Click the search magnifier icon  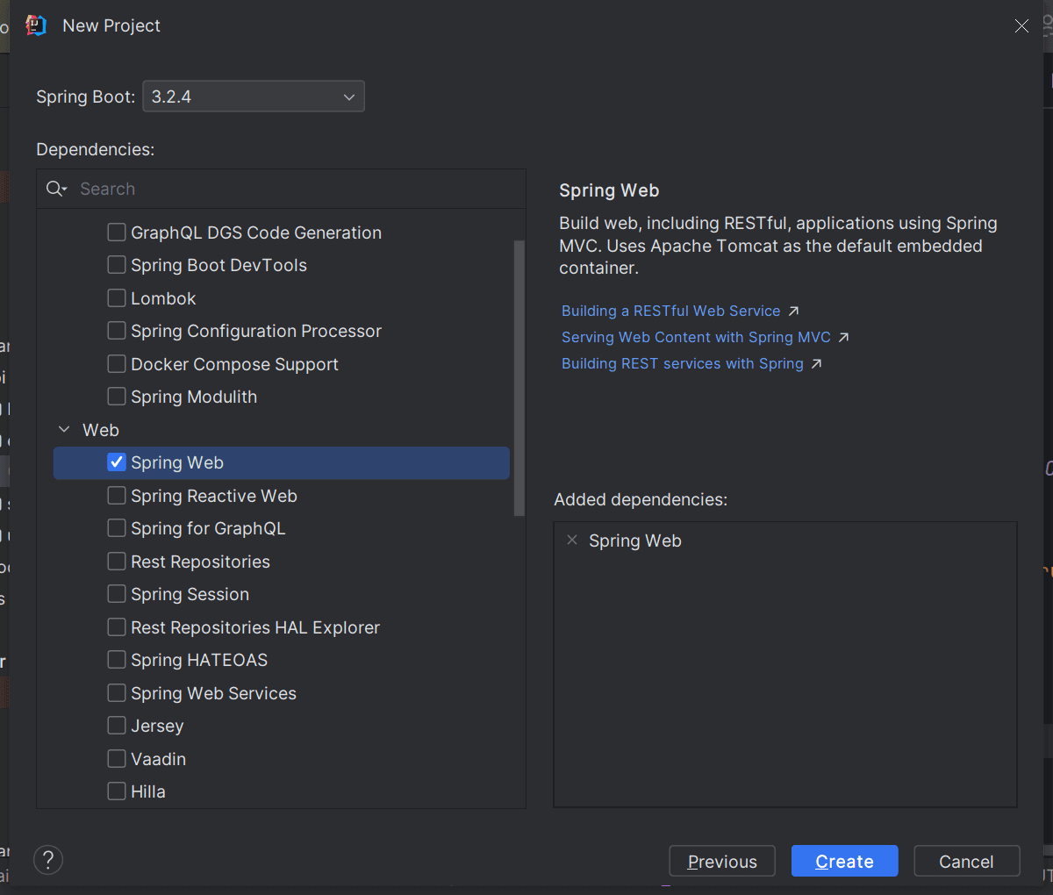56,189
